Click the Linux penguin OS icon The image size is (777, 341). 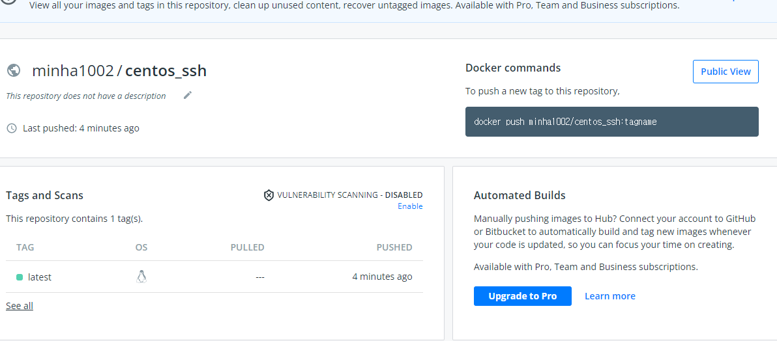pyautogui.click(x=141, y=277)
